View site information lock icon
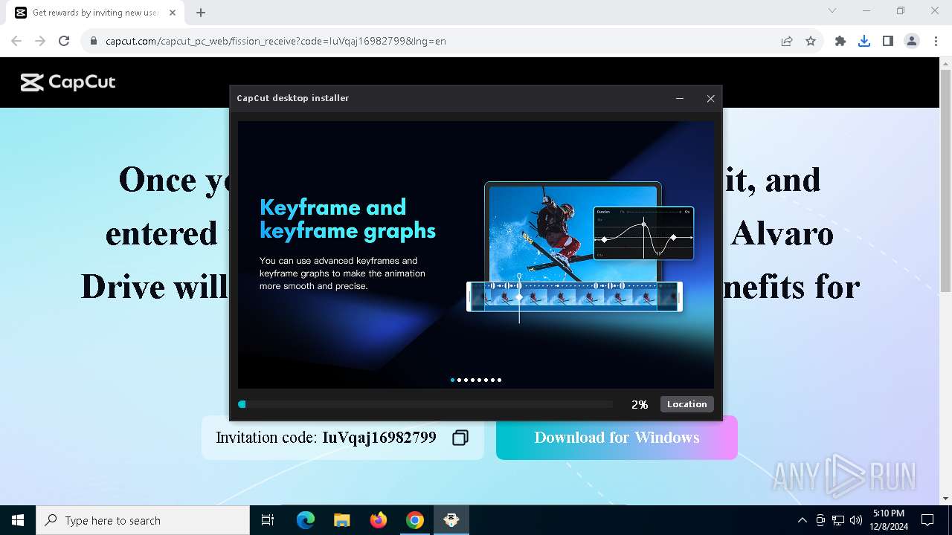Screen dimensions: 952x535 (x=94, y=41)
